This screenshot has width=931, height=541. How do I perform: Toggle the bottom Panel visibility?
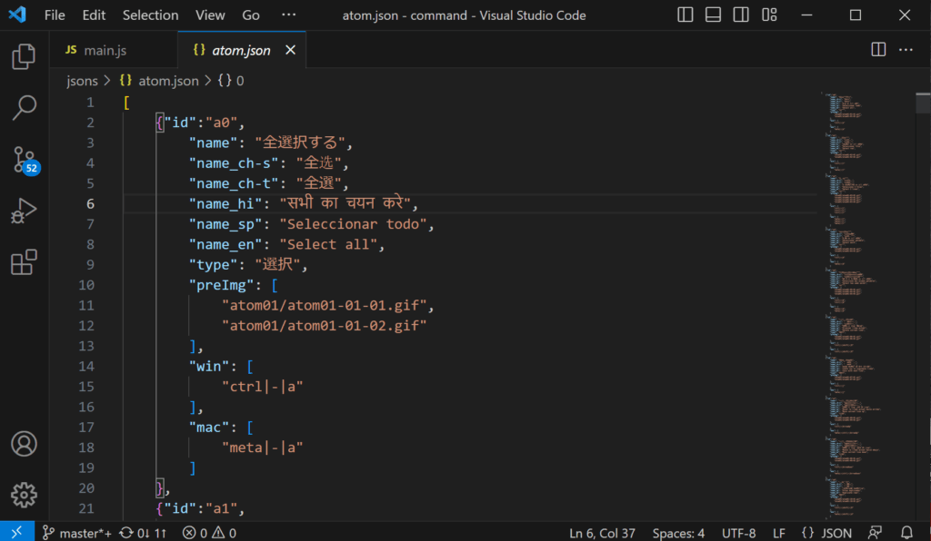click(712, 15)
